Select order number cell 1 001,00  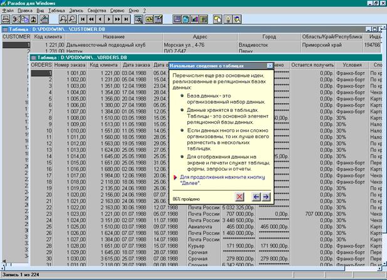pos(70,73)
